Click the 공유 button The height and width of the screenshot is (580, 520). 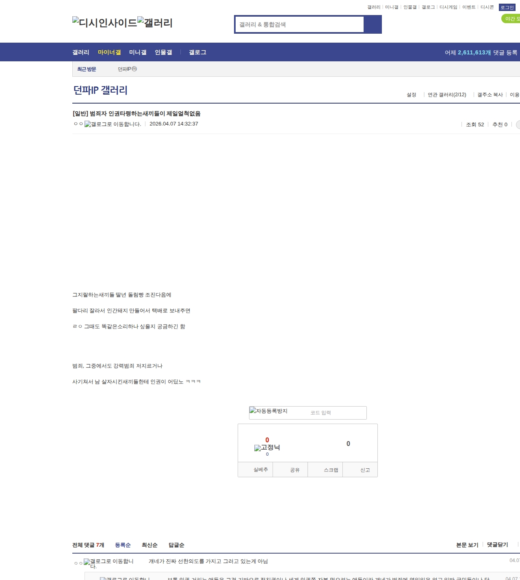point(290,470)
